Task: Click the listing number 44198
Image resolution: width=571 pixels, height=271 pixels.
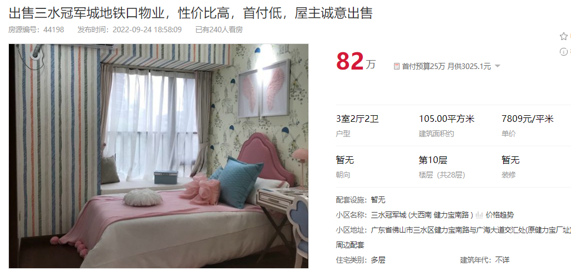Action: pyautogui.click(x=53, y=30)
